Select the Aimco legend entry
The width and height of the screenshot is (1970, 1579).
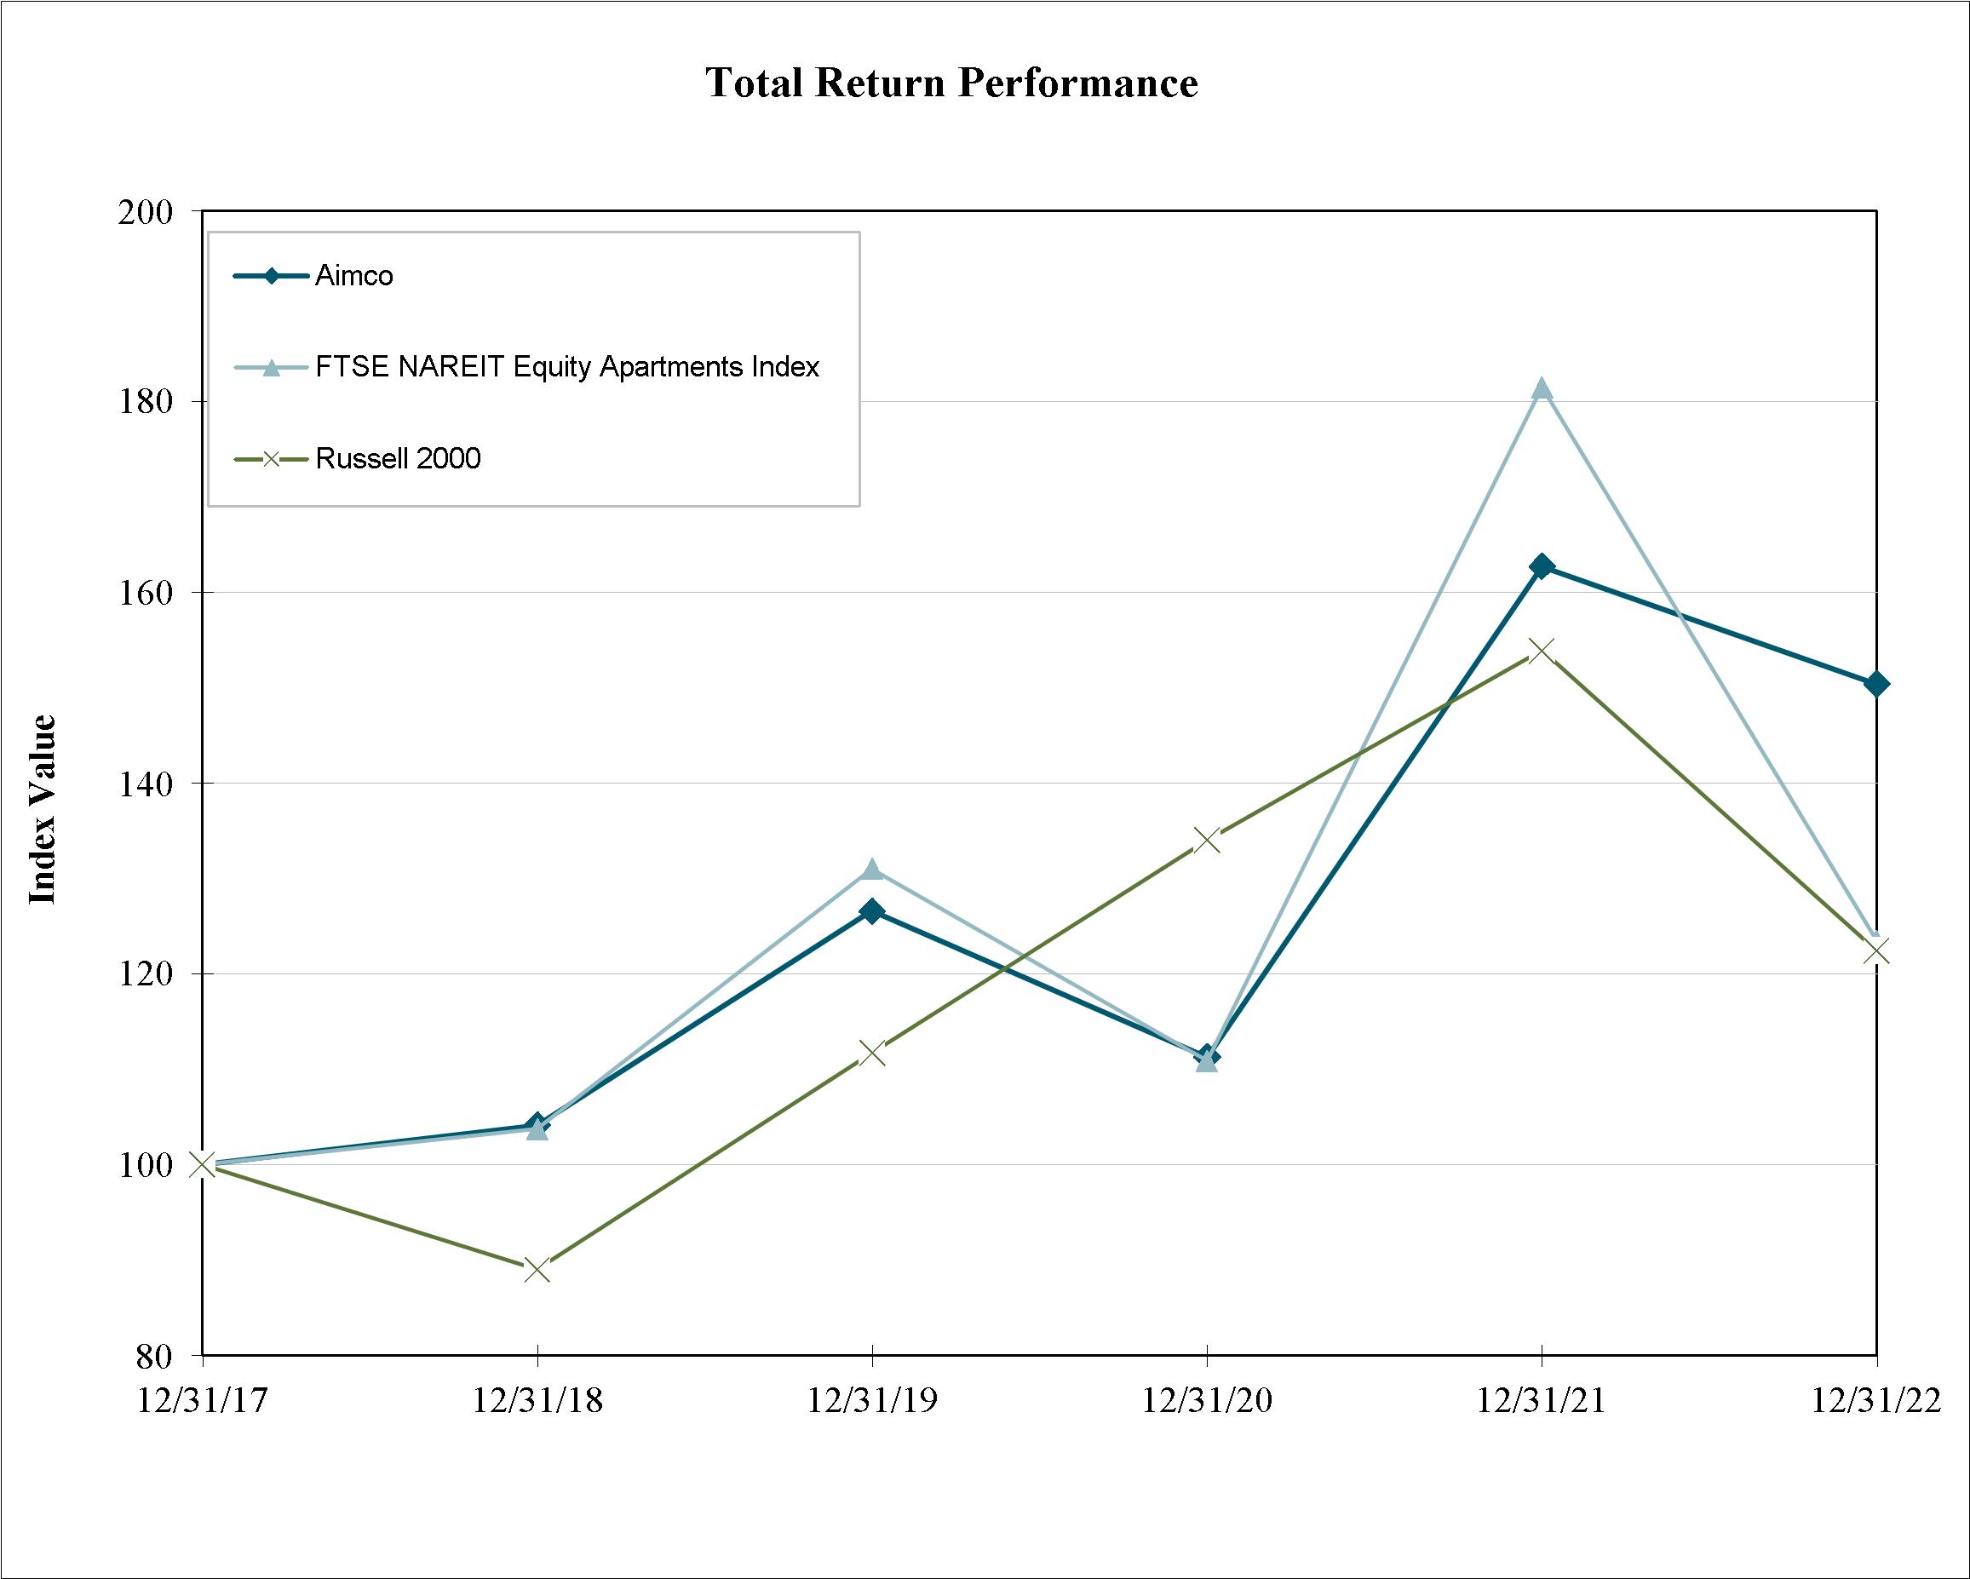[313, 275]
